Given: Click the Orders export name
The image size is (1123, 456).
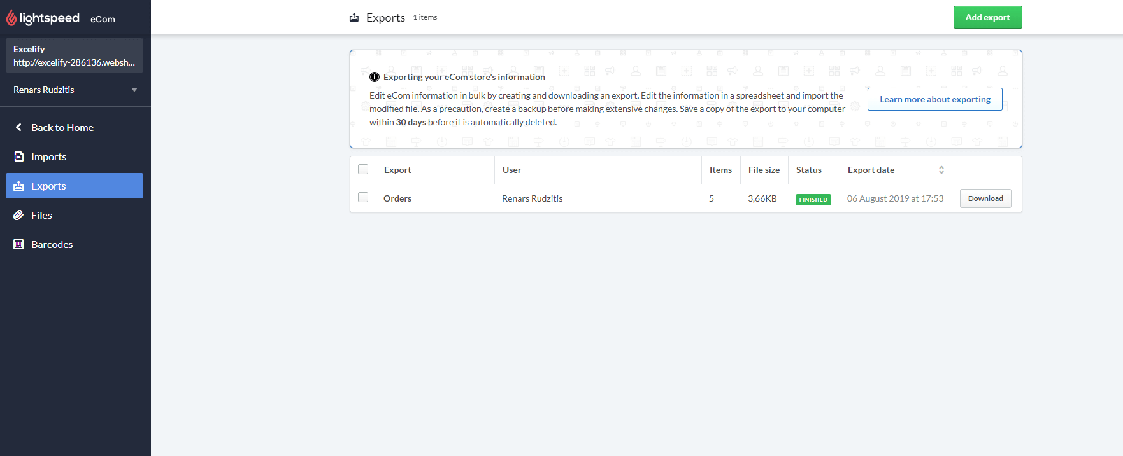Looking at the screenshot, I should 397,198.
